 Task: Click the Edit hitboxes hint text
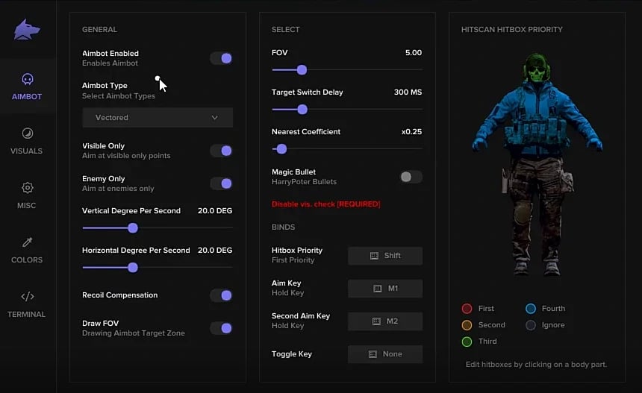coord(536,365)
